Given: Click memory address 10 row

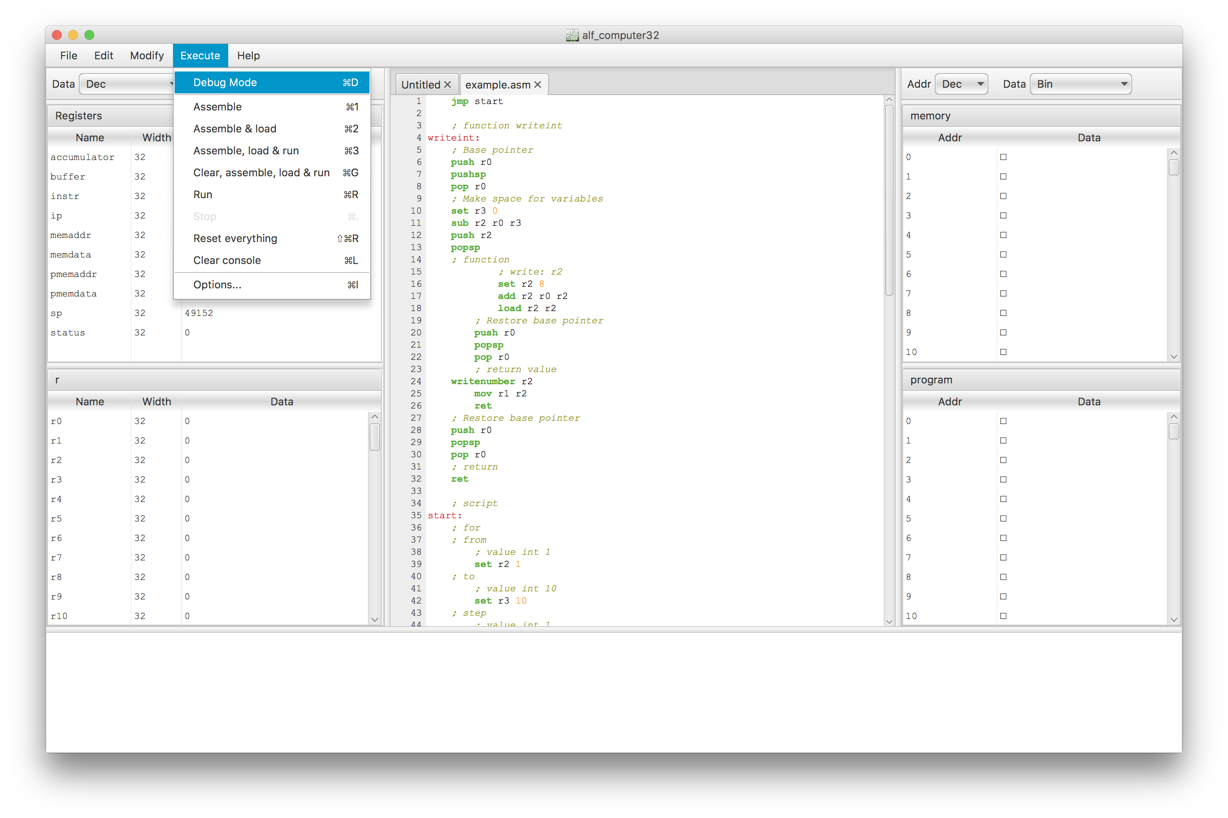Looking at the screenshot, I should point(1035,352).
